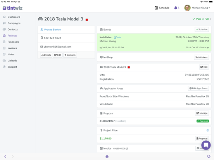The width and height of the screenshot is (214, 160).
Task: Click the Events calendar icon
Action: tap(101, 30)
